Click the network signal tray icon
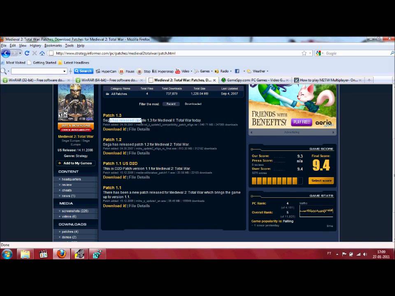This screenshot has height=296, width=395. (358, 254)
